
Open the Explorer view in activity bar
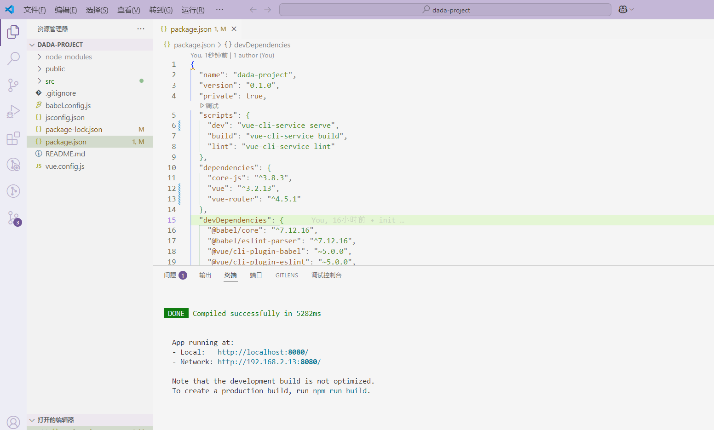point(13,32)
